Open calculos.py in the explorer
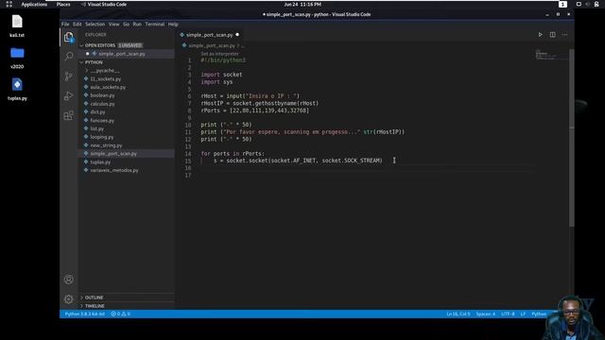The height and width of the screenshot is (340, 605). point(102,104)
